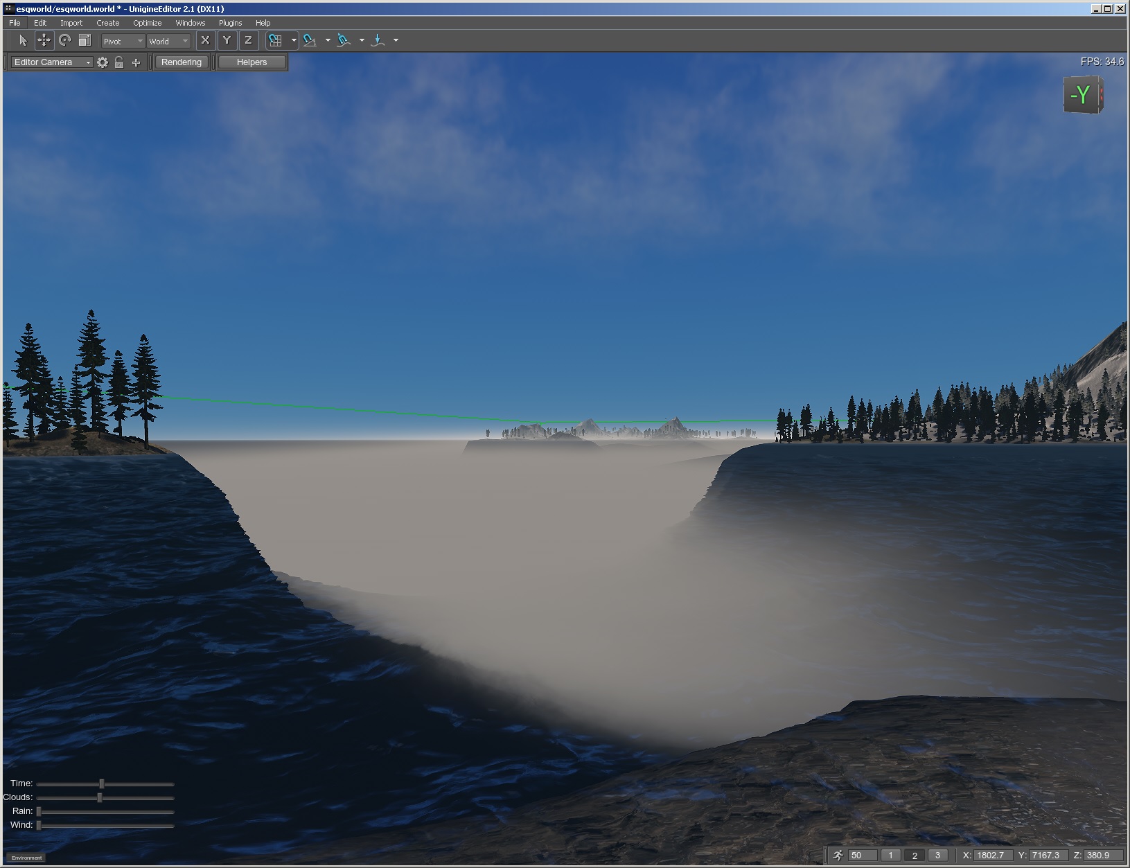
Task: Toggle grid position snapping magnet
Action: point(276,41)
